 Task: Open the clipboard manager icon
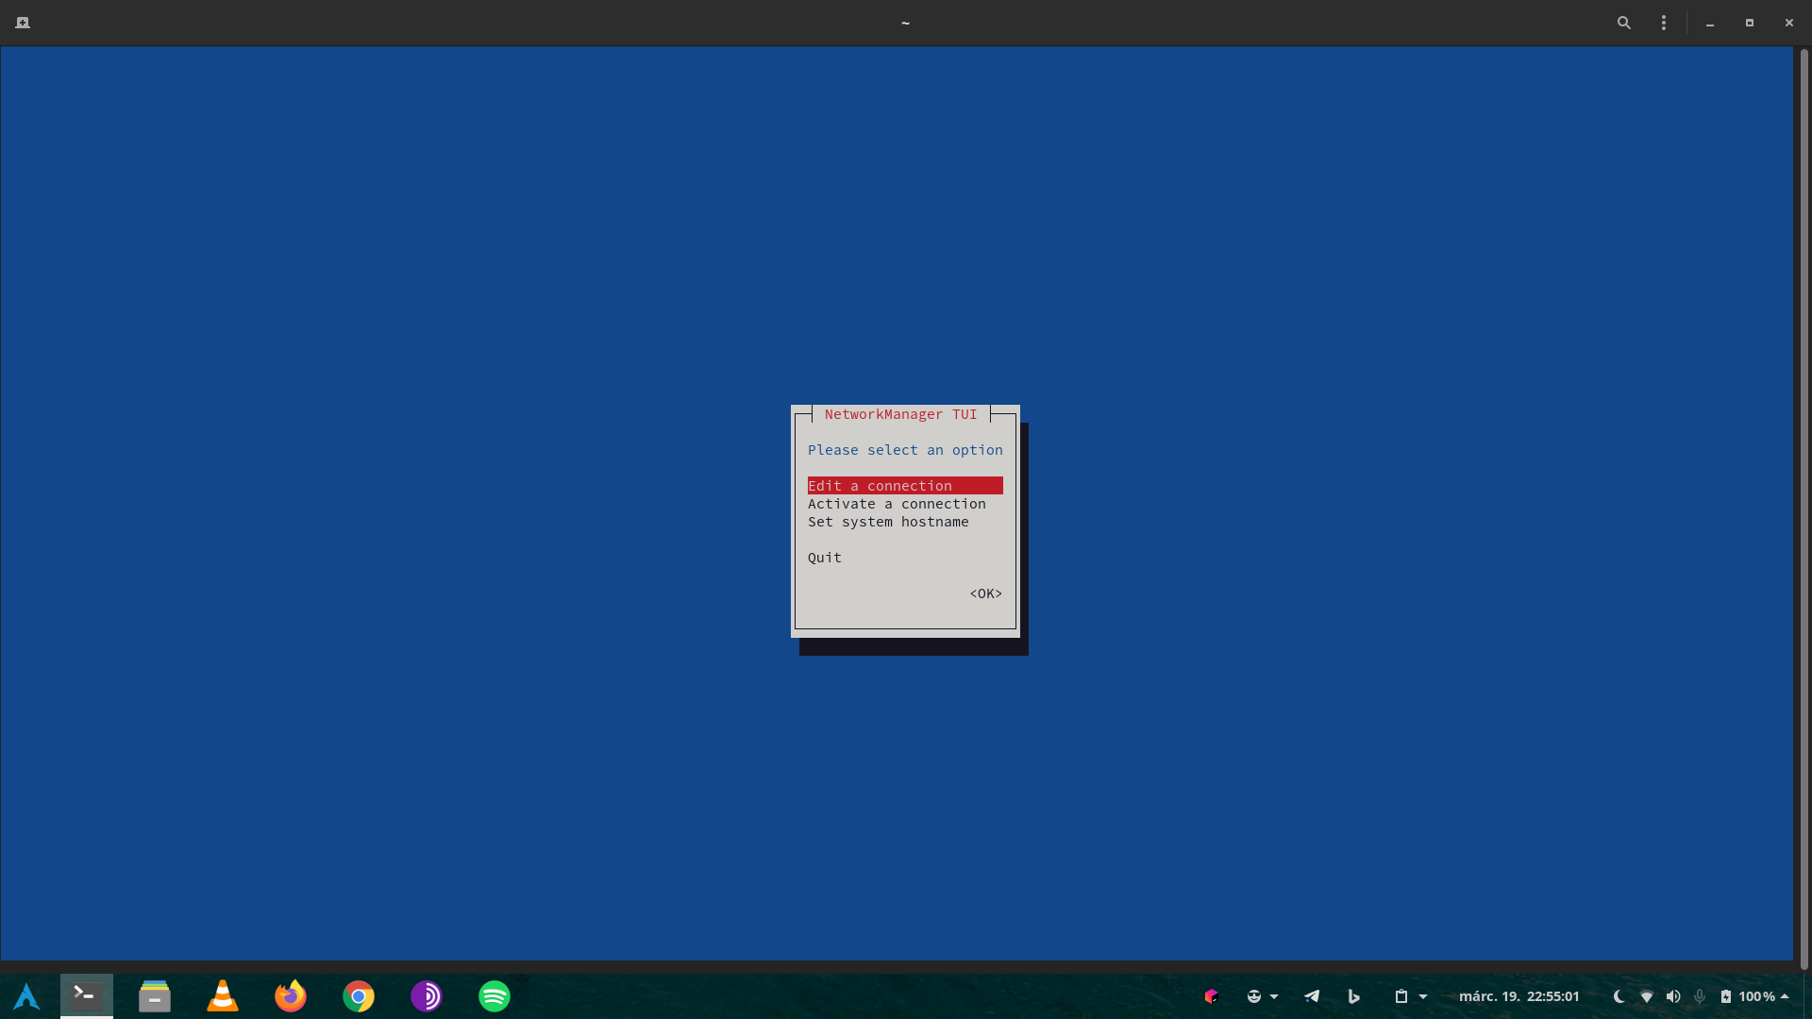click(x=1401, y=996)
